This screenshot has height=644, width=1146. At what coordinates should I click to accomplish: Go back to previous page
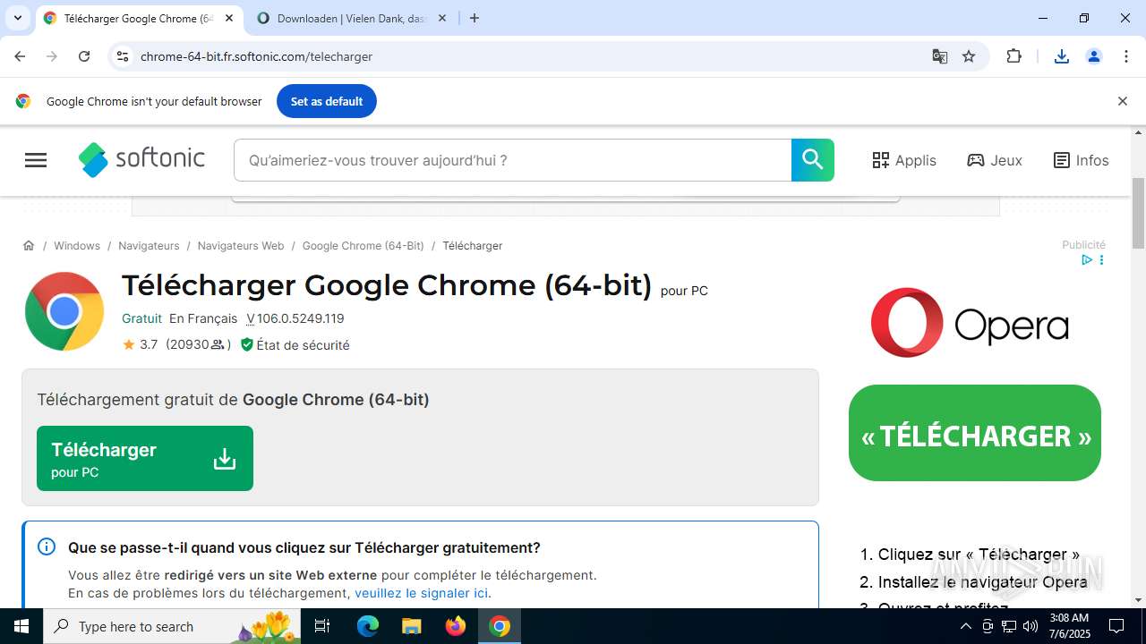(20, 56)
